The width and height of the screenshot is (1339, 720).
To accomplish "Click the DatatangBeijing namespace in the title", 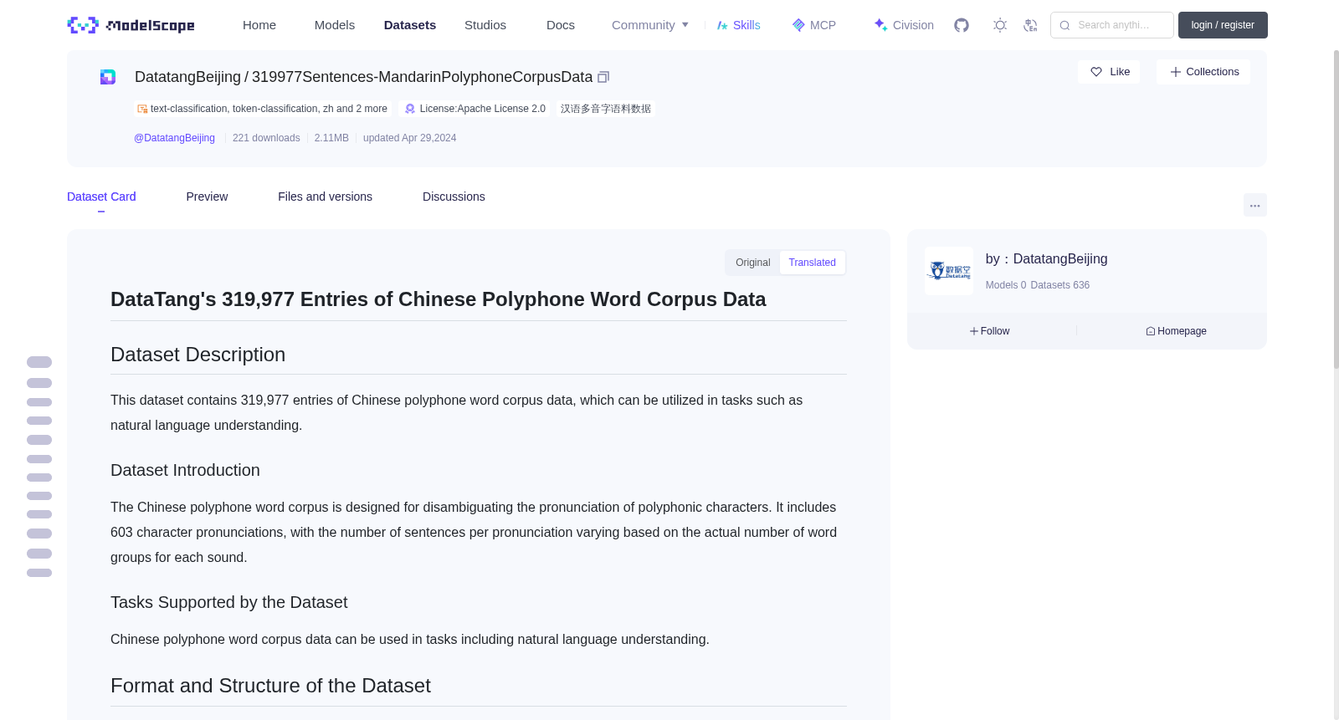I will (187, 77).
